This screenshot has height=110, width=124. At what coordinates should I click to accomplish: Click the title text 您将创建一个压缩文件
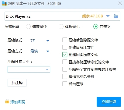click(x=26, y=4)
